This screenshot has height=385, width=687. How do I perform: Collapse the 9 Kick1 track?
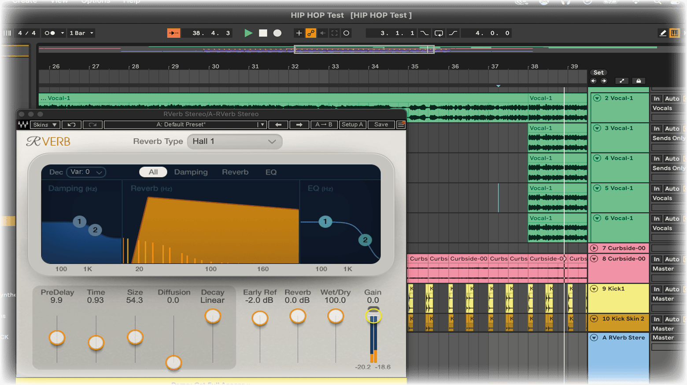pos(594,289)
